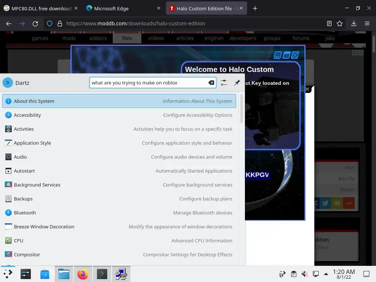Open Autostart settings entry
The image size is (376, 282).
[x=119, y=171]
